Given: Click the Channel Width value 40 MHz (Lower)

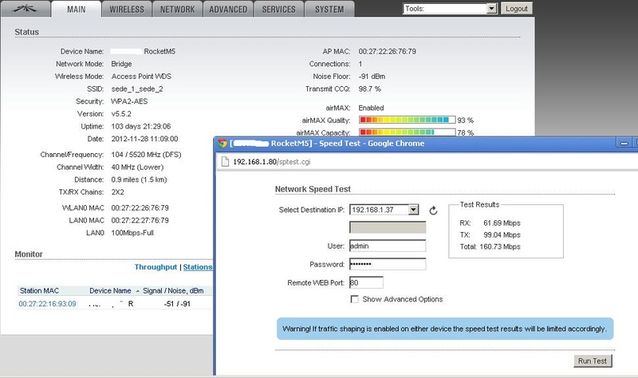Looking at the screenshot, I should (137, 167).
